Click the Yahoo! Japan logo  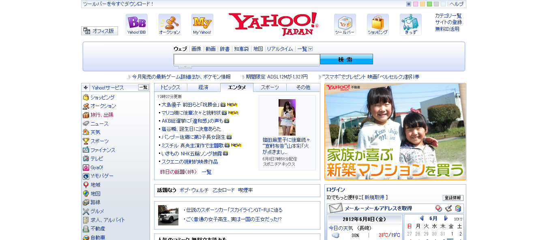coord(273,24)
